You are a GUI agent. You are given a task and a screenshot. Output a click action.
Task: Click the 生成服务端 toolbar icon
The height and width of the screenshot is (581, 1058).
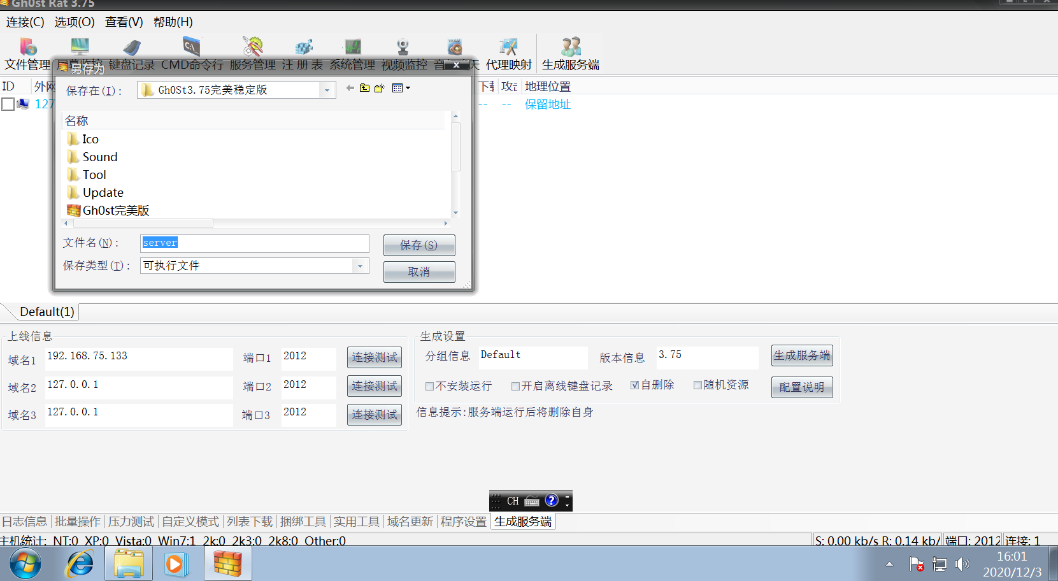point(571,54)
